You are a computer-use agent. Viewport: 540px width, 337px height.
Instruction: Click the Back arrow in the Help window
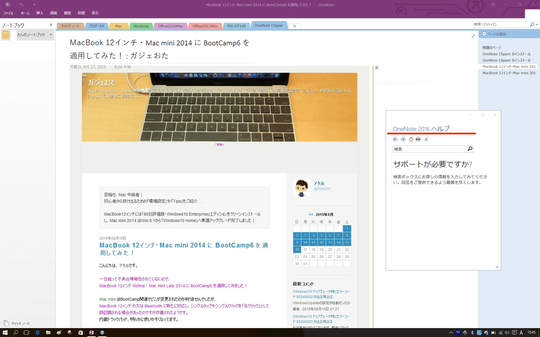[395, 139]
